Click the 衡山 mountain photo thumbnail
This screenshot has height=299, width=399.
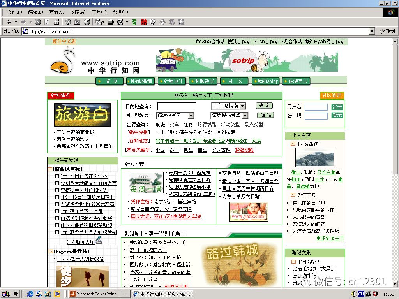pyautogui.click(x=315, y=157)
